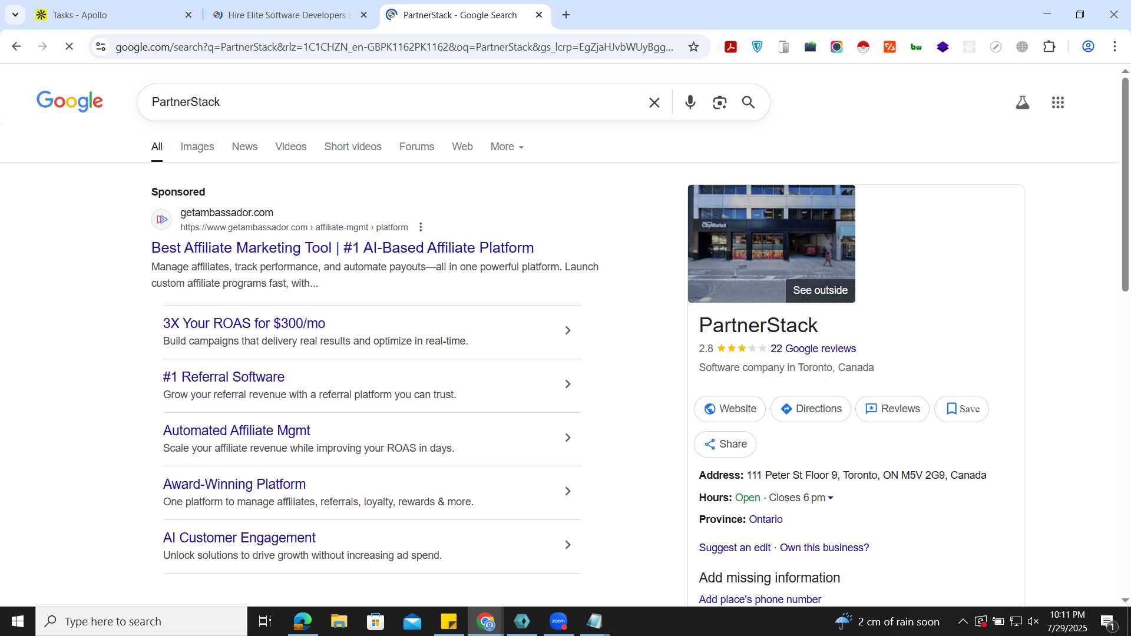Click the Chrome address bar URL
This screenshot has width=1131, height=636.
point(395,47)
